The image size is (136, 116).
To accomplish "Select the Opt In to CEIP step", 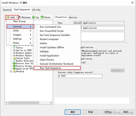I will pos(24,50).
